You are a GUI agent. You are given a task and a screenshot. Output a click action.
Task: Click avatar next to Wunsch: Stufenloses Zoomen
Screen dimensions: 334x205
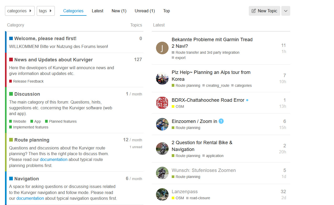point(162,173)
